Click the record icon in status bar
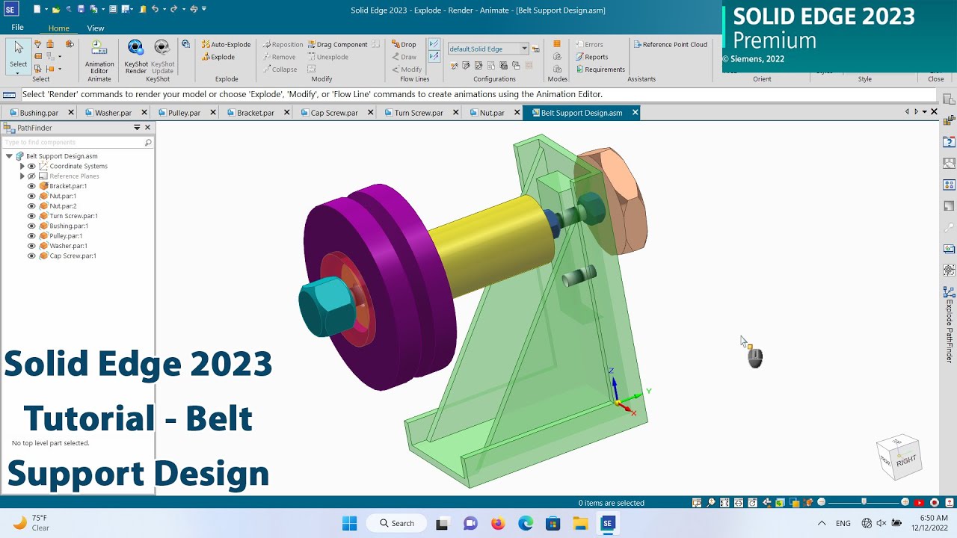 click(934, 503)
